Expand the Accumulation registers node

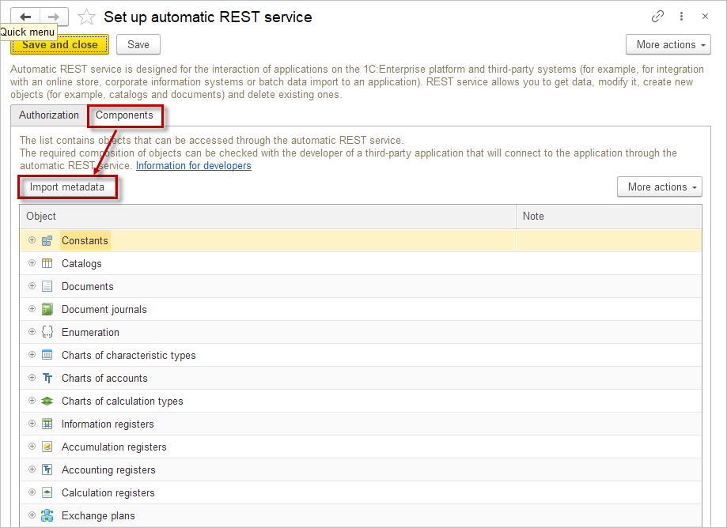pos(32,447)
